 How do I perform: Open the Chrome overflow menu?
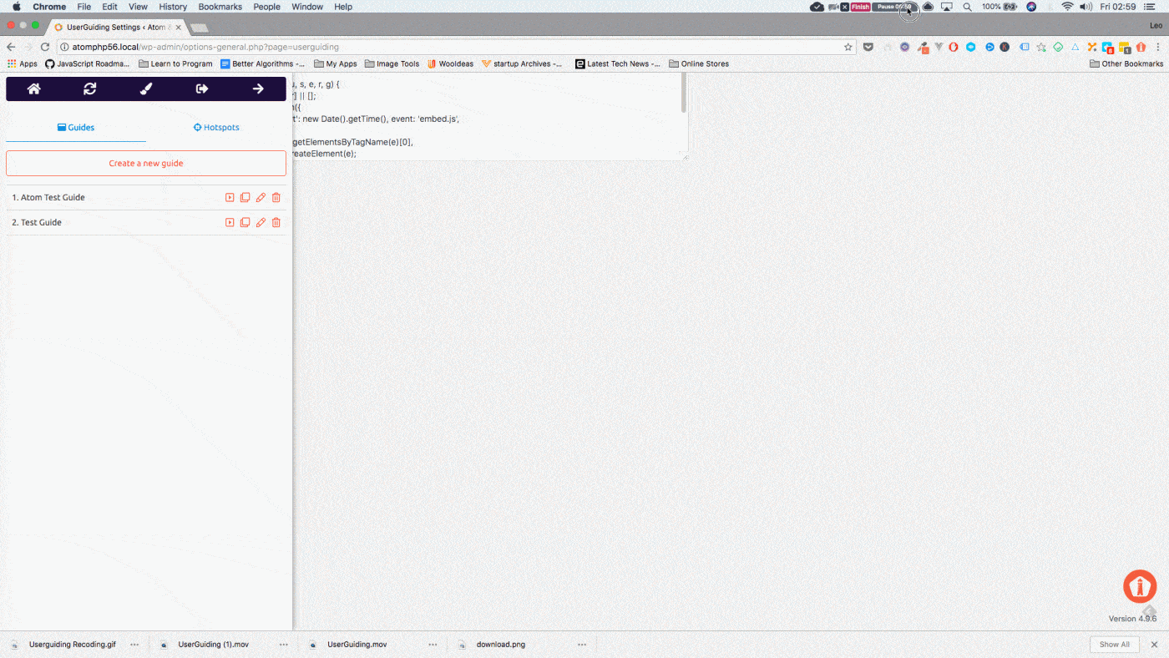click(1158, 47)
